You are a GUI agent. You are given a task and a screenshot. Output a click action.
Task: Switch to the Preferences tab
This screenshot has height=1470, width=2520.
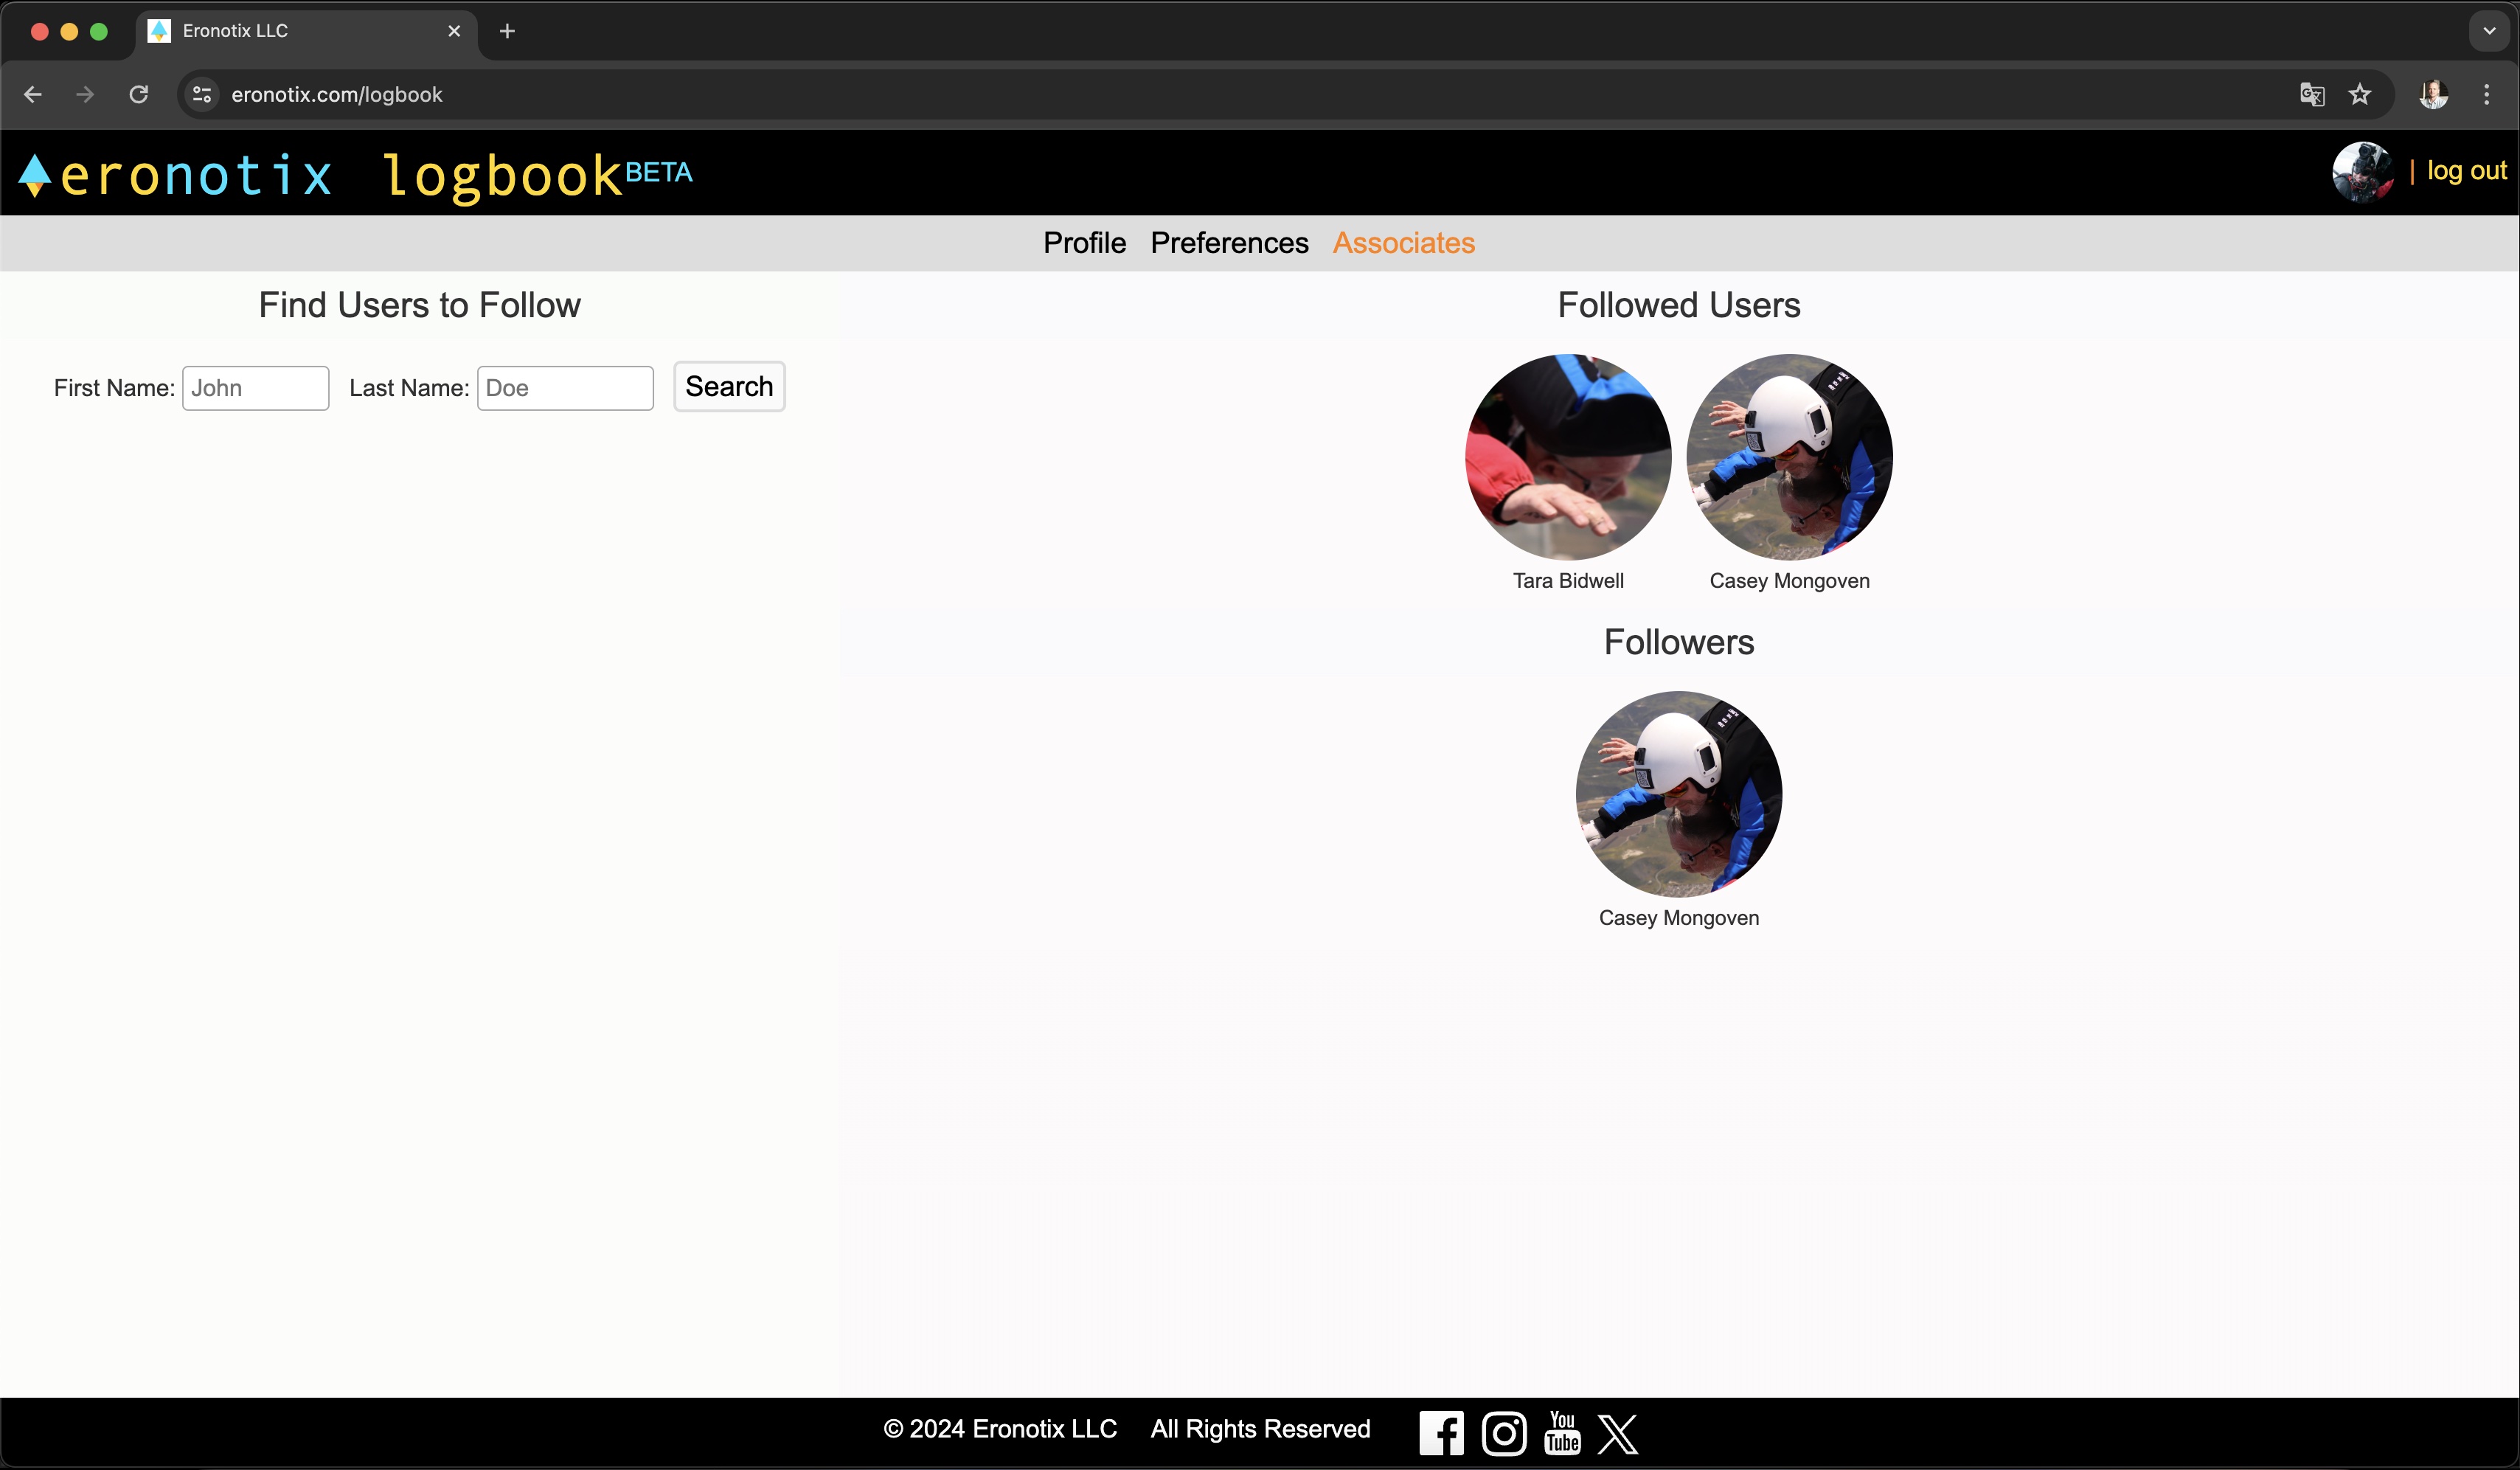click(1229, 243)
